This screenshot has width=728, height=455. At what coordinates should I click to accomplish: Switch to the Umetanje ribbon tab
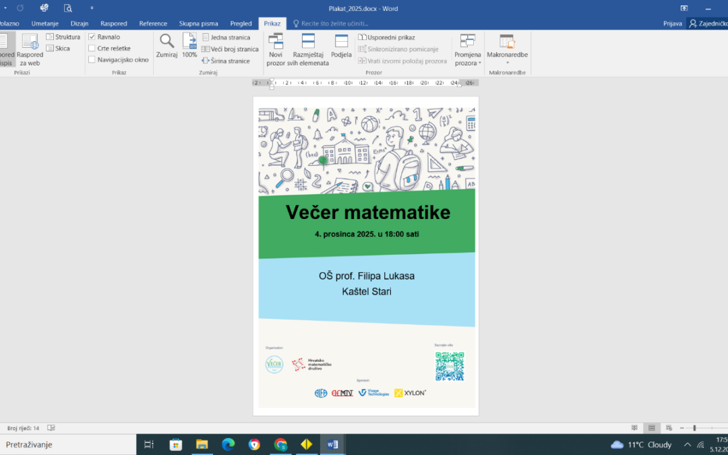[44, 22]
